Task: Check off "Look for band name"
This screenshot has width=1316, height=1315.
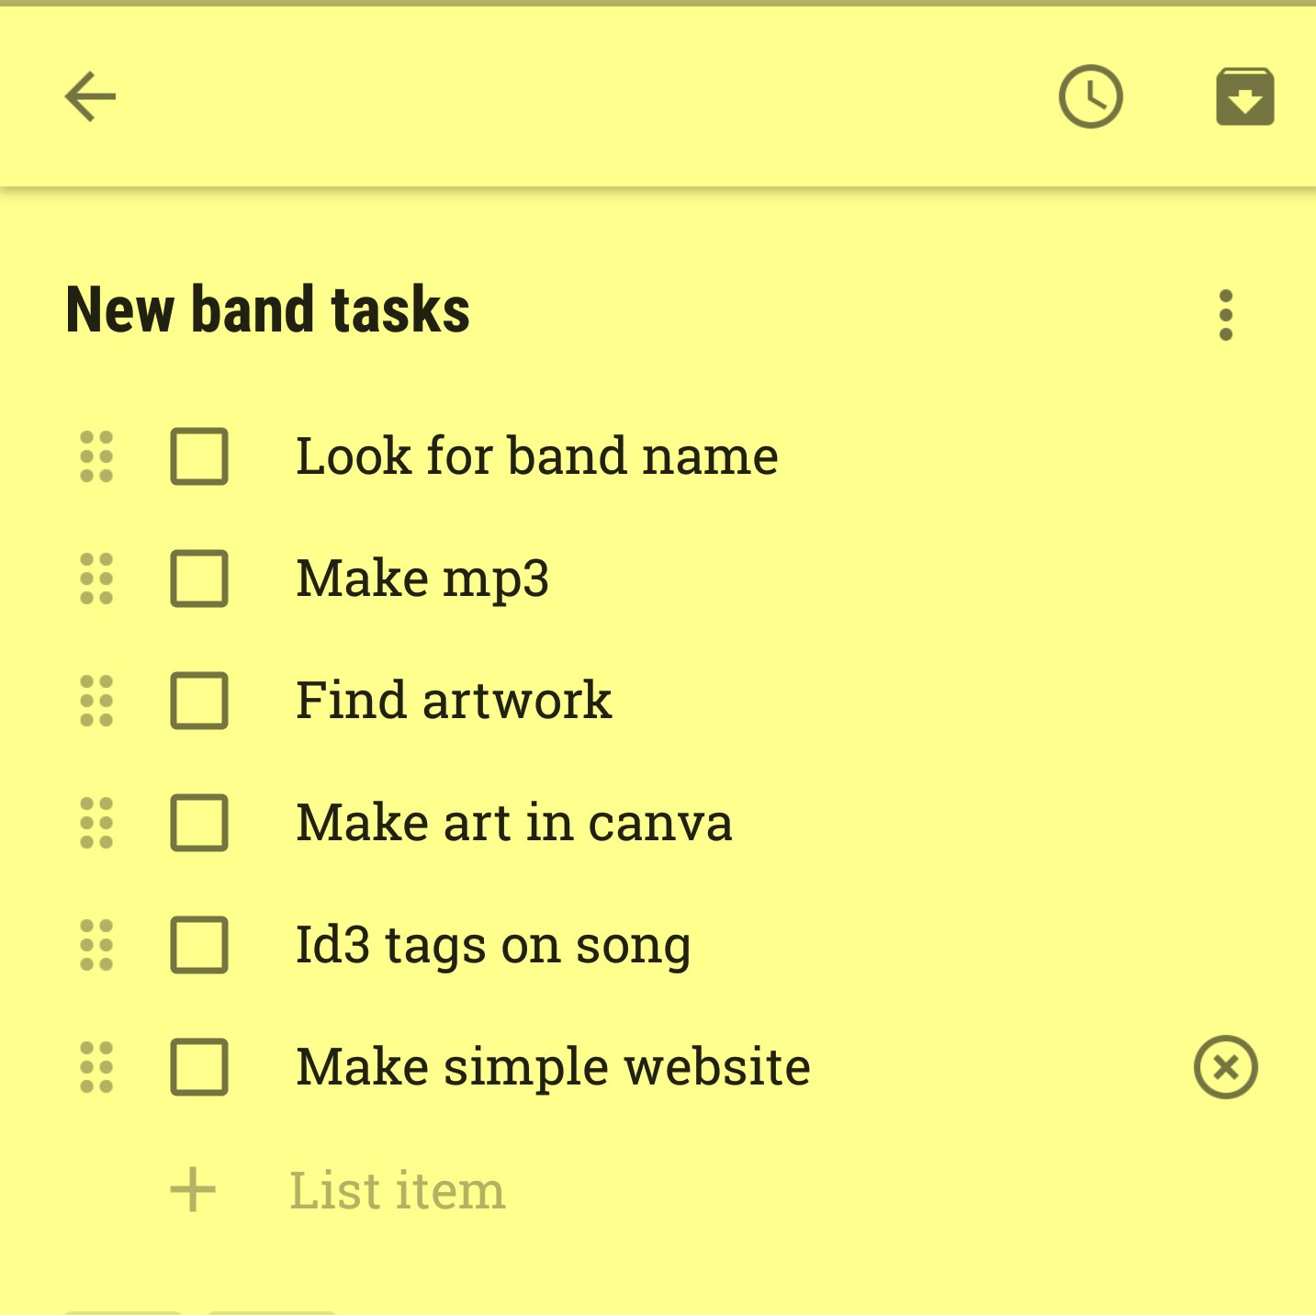Action: 199,456
